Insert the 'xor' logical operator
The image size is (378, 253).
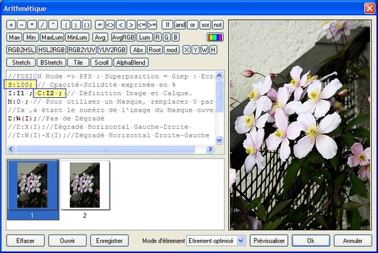pos(205,25)
